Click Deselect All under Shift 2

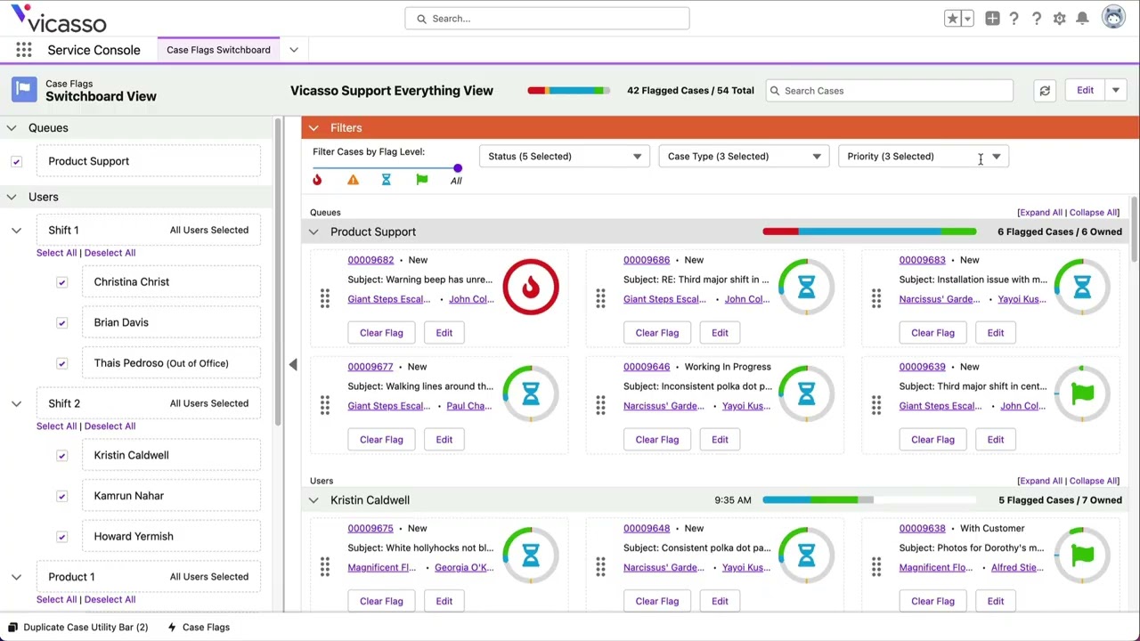[110, 426]
